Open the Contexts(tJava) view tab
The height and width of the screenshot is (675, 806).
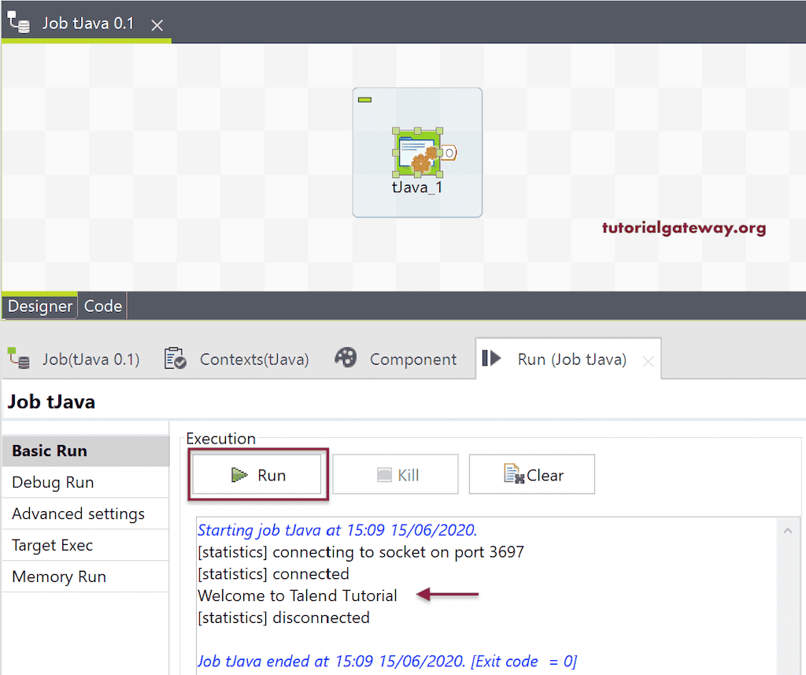tap(236, 359)
